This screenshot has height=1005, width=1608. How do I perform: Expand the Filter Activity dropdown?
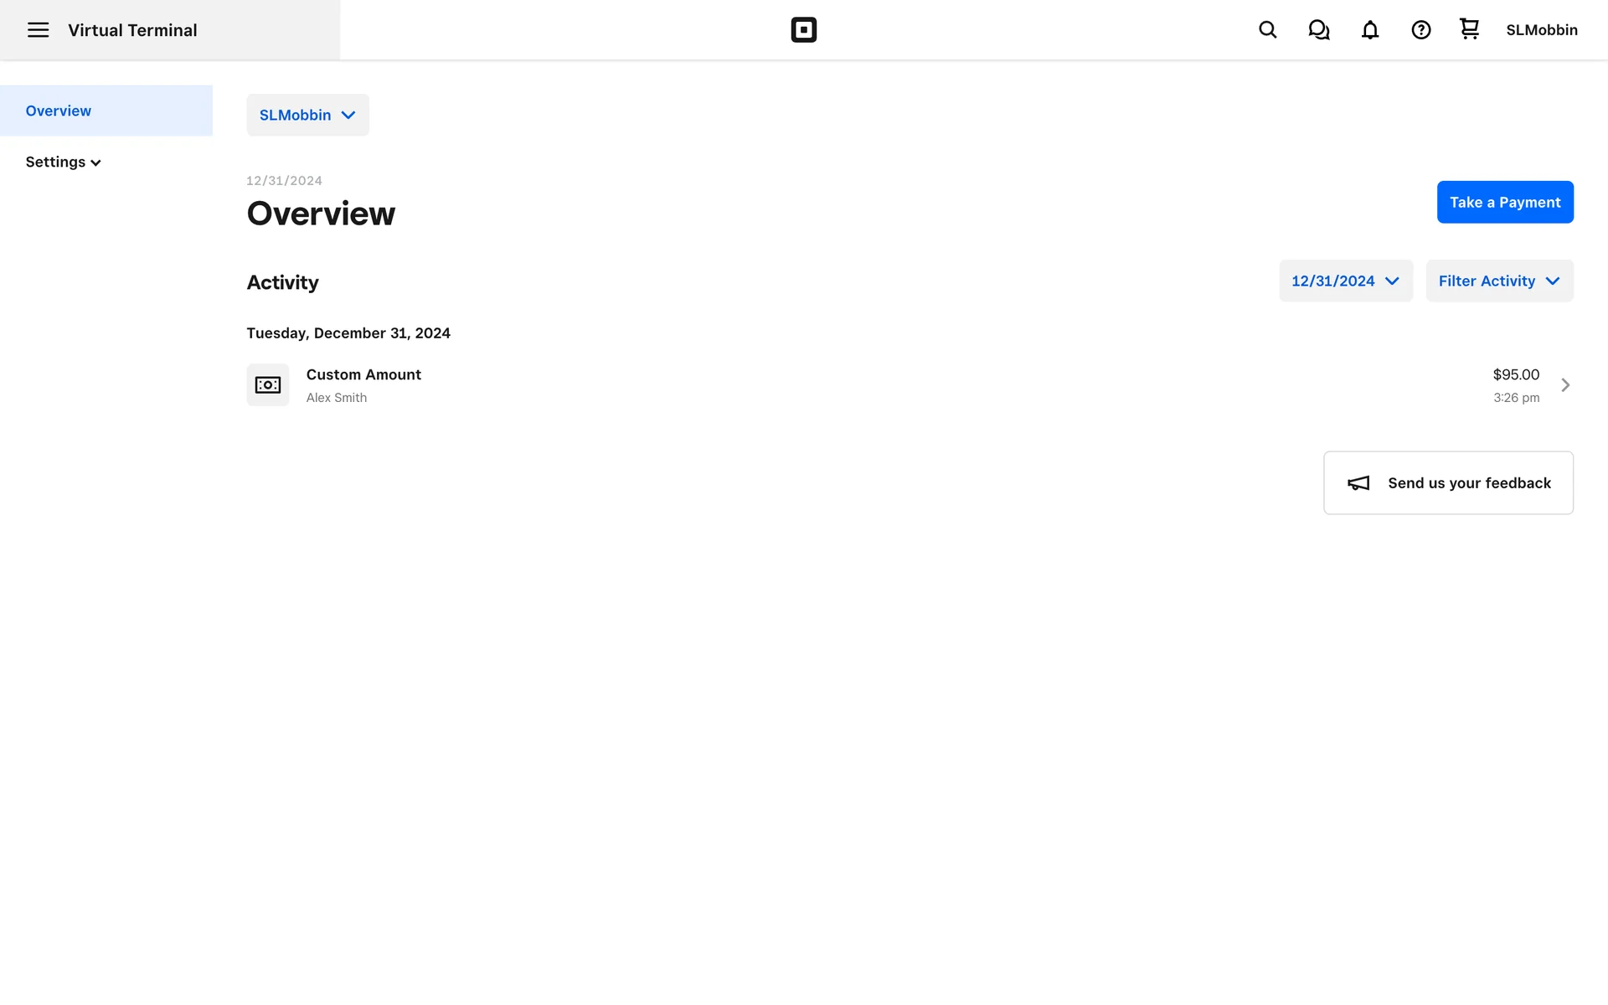1498,281
